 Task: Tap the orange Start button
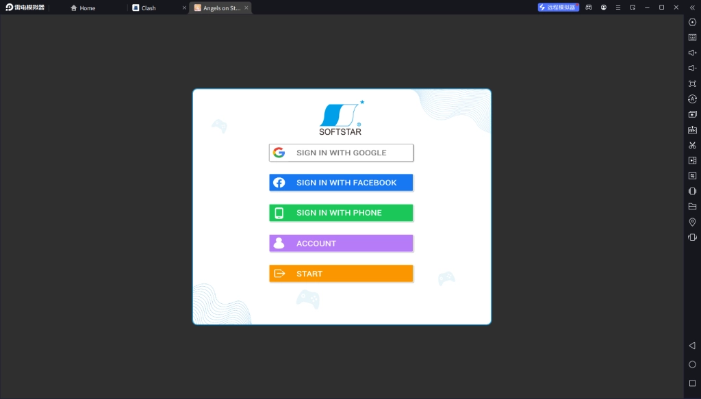tap(341, 274)
